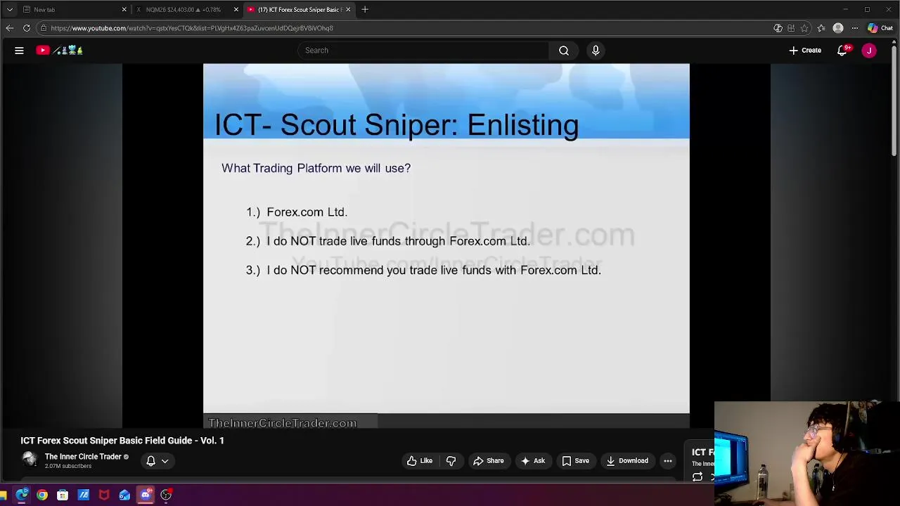The height and width of the screenshot is (506, 900).
Task: Click the address bar Copilot-mode icon
Action: tap(778, 28)
